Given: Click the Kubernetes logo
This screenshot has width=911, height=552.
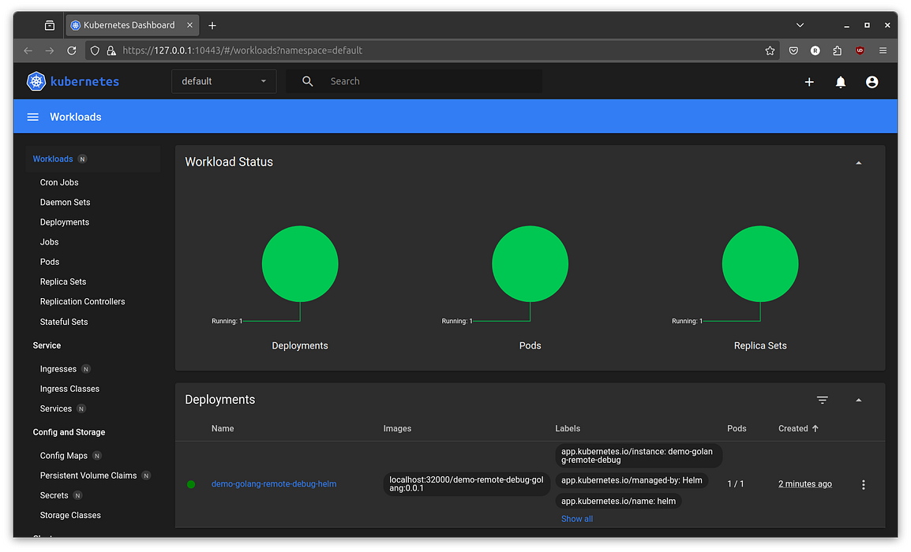Looking at the screenshot, I should tap(36, 81).
